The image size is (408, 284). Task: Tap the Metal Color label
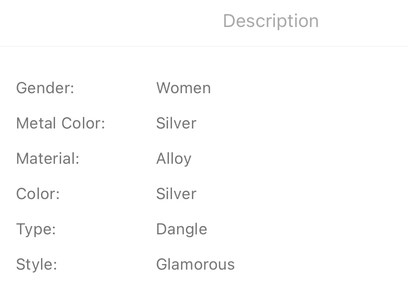61,123
